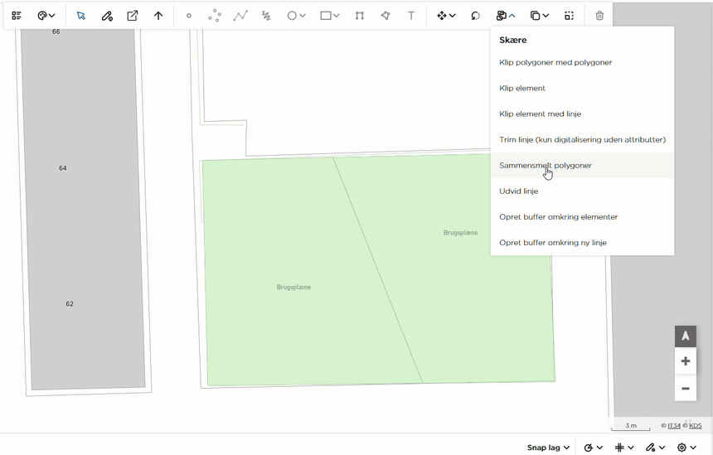713x455 pixels.
Task: Select the move element tool
Action: pos(442,16)
